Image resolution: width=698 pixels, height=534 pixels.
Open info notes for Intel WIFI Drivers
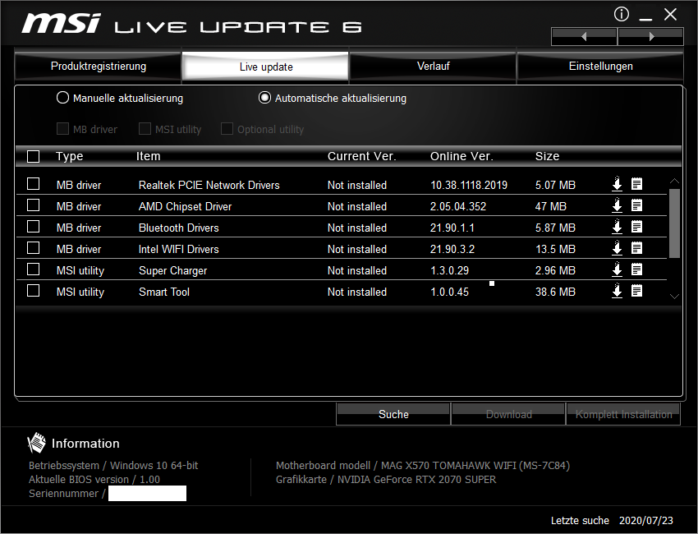(x=636, y=248)
